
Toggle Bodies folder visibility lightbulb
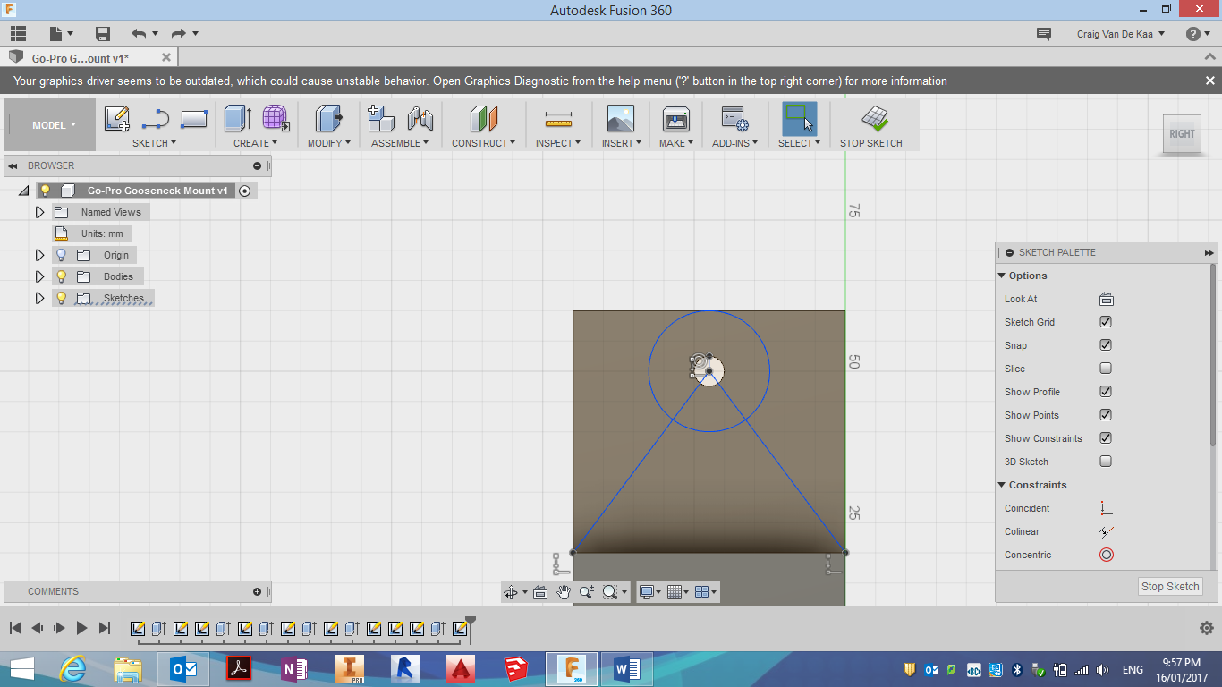click(x=61, y=276)
